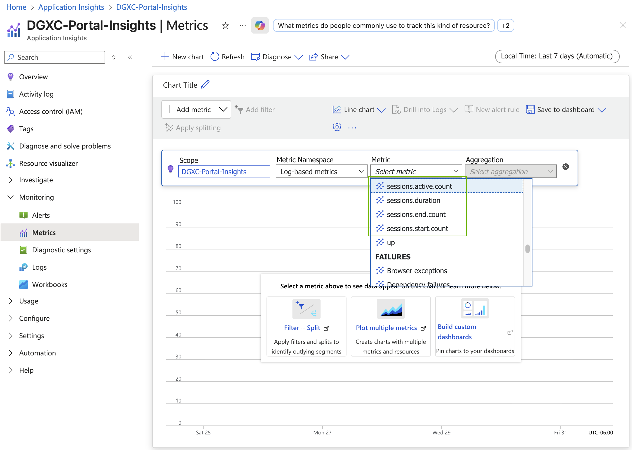Open the Workbooks sidebar item
The width and height of the screenshot is (633, 452).
coord(50,285)
